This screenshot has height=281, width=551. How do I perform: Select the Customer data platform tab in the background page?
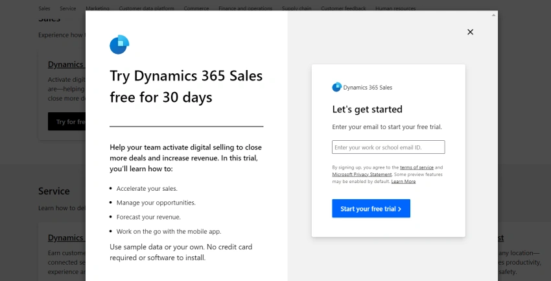tap(147, 8)
